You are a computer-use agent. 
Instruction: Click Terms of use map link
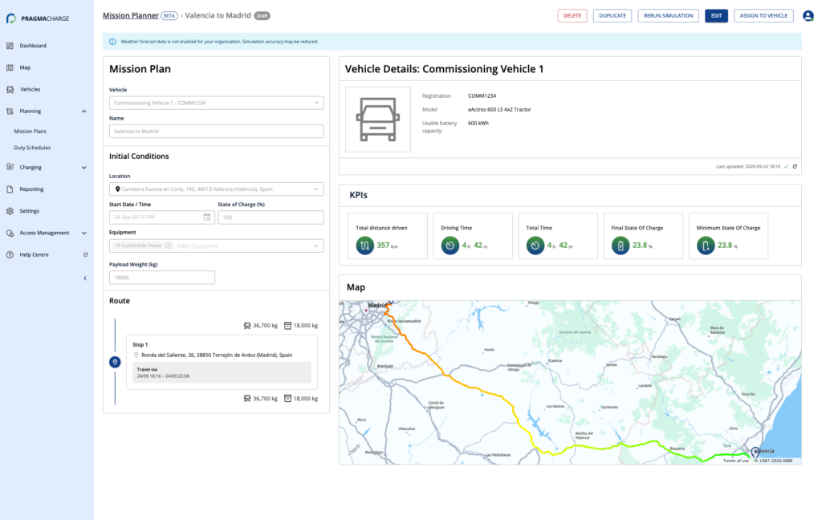click(x=736, y=461)
